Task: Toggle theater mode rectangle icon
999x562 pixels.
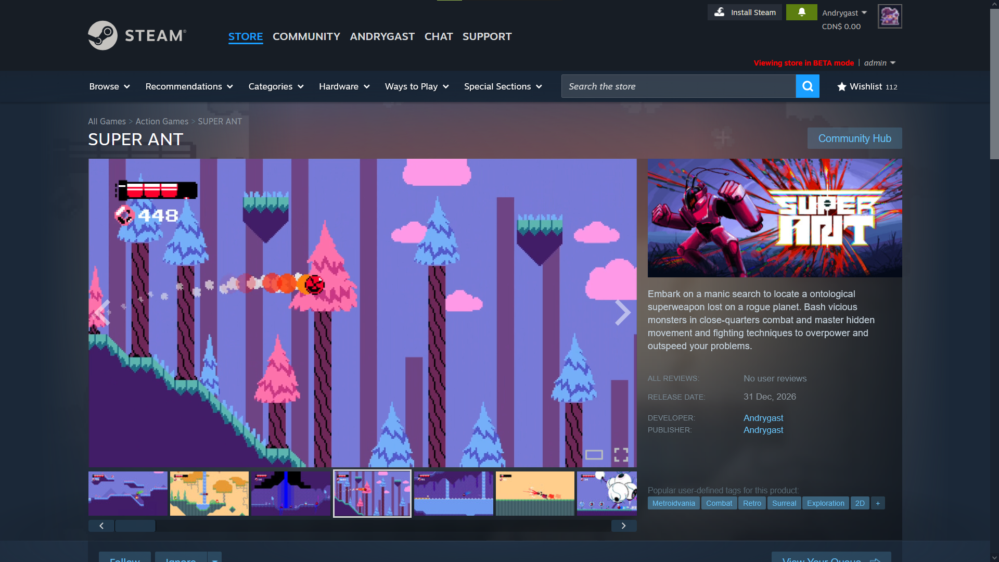Action: [594, 455]
